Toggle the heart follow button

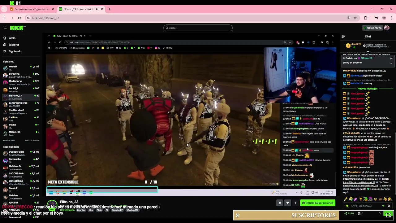pos(287,203)
